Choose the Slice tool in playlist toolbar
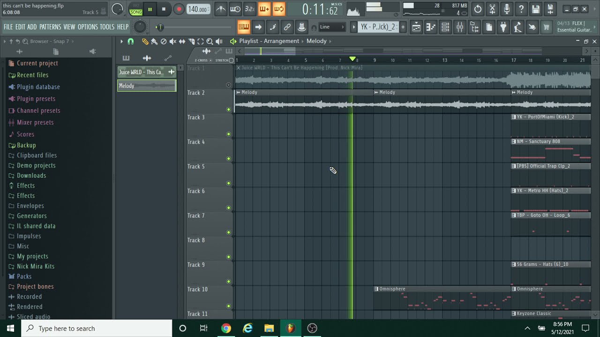The width and height of the screenshot is (600, 337). coord(191,42)
